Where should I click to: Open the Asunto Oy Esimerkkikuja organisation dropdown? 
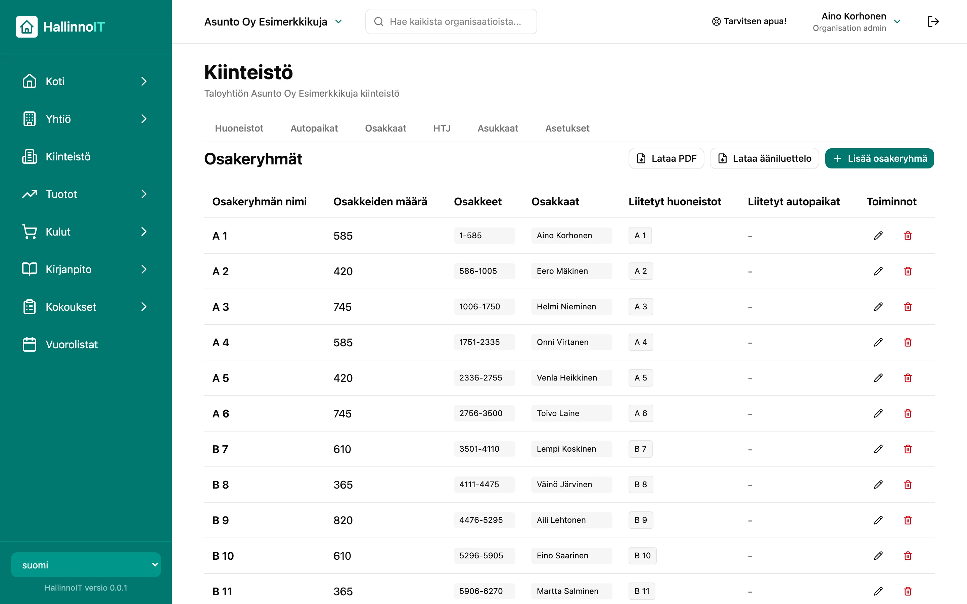274,21
